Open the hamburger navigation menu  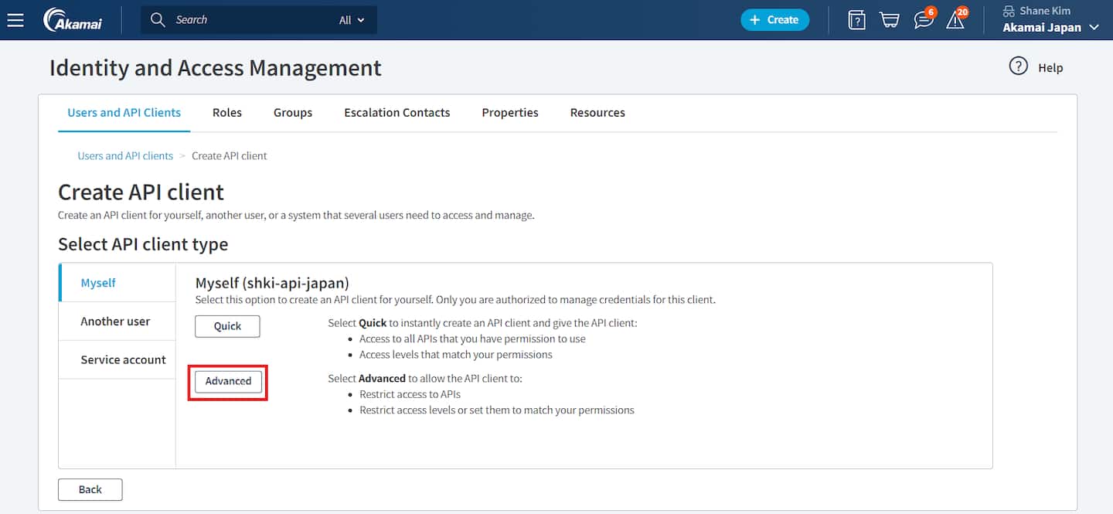[x=15, y=20]
